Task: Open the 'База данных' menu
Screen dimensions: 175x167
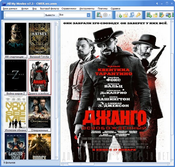Action: tap(10, 9)
